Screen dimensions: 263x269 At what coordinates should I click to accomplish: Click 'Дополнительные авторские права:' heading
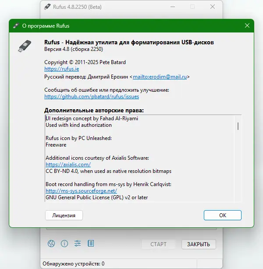[94, 110]
